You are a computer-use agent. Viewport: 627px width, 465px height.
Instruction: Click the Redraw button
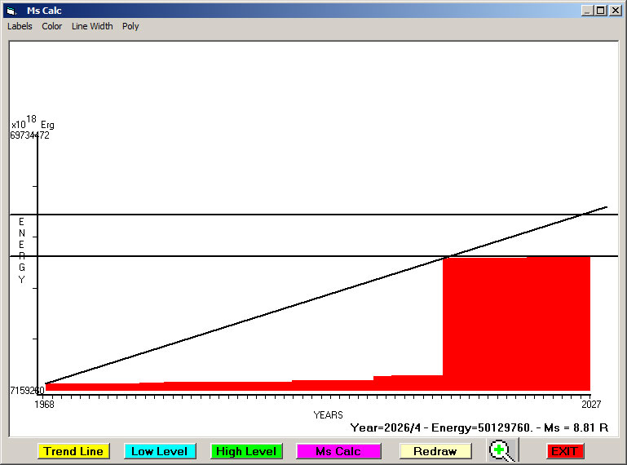(x=435, y=451)
